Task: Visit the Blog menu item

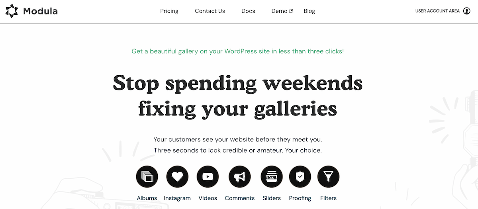Action: (x=309, y=11)
